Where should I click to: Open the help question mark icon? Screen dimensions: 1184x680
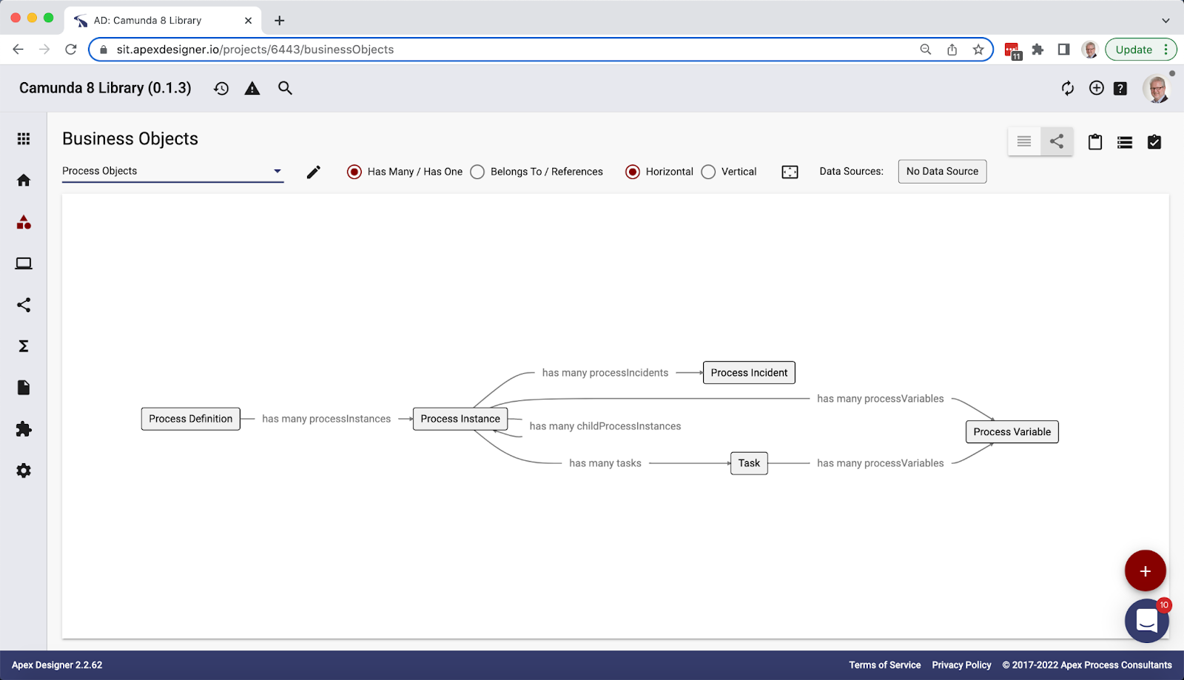[x=1120, y=89]
